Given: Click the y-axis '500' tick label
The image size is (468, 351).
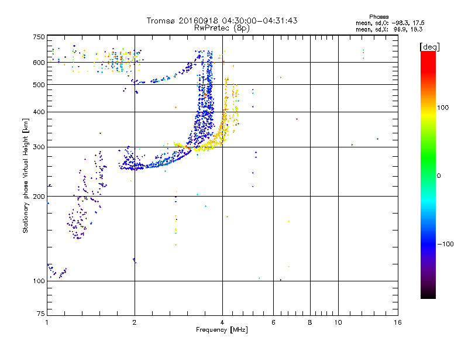Looking at the screenshot, I should tap(39, 85).
